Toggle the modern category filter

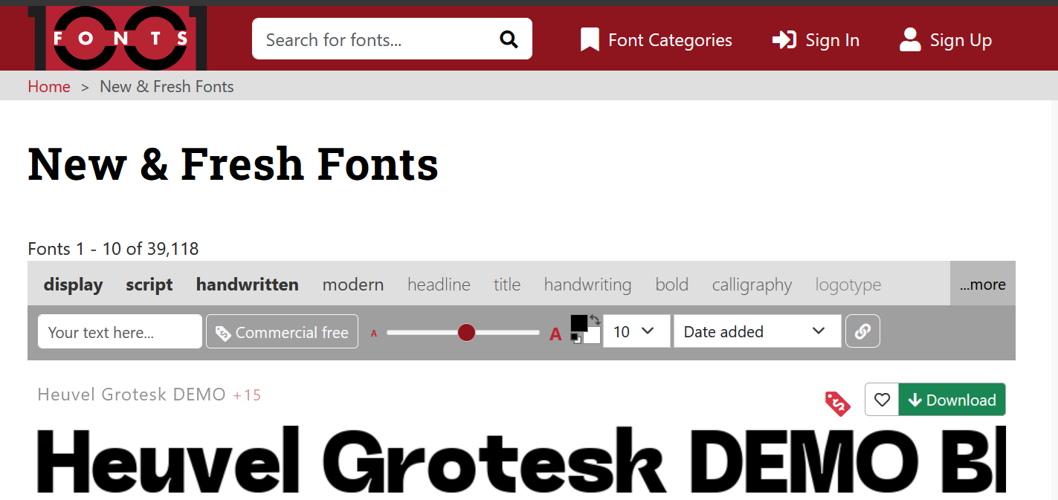[352, 284]
